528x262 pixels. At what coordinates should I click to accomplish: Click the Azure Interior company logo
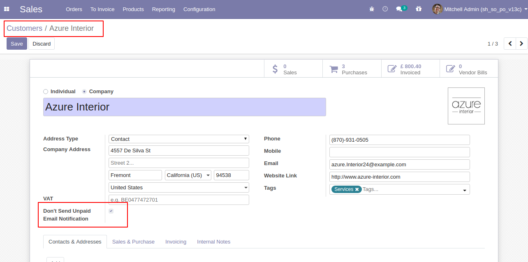466,106
